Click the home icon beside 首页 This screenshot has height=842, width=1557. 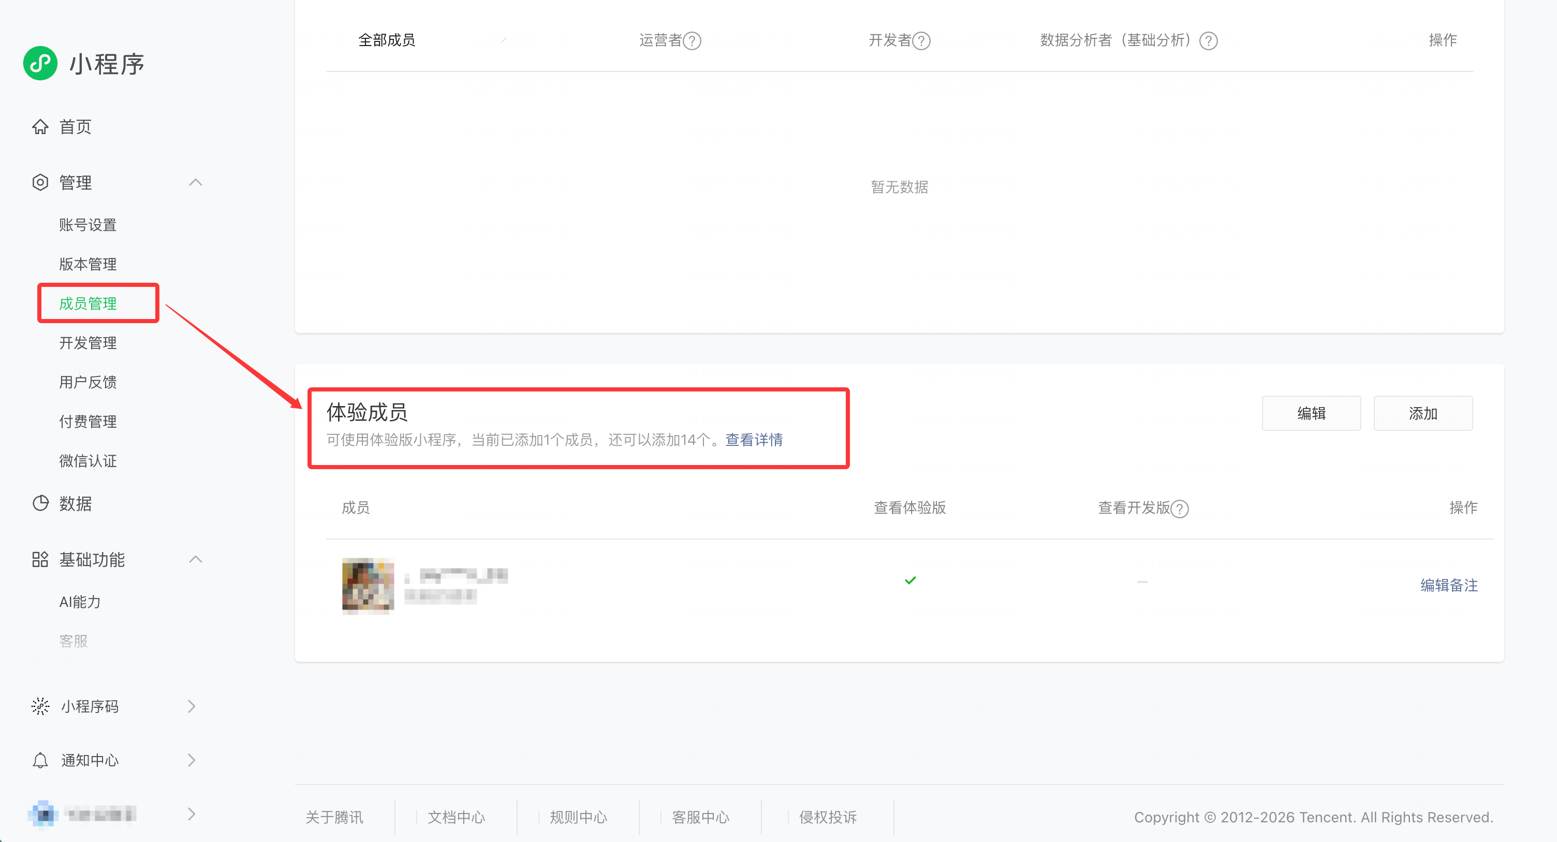pyautogui.click(x=40, y=126)
